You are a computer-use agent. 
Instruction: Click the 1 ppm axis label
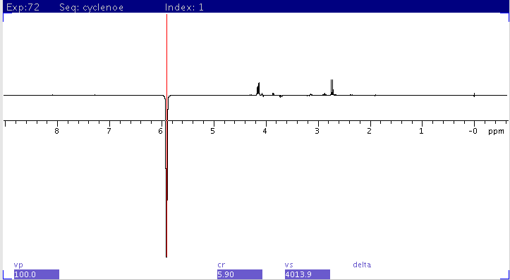point(421,132)
